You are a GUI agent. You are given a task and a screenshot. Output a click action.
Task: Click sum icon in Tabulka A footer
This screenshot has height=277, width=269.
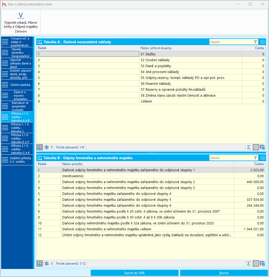(249, 147)
